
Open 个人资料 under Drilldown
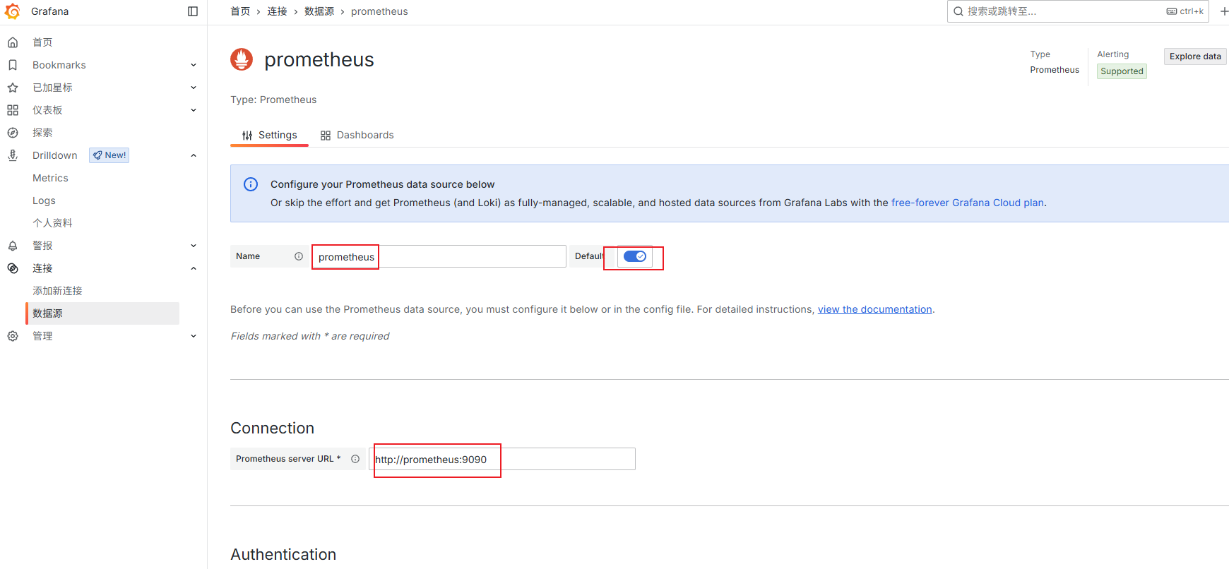[52, 223]
